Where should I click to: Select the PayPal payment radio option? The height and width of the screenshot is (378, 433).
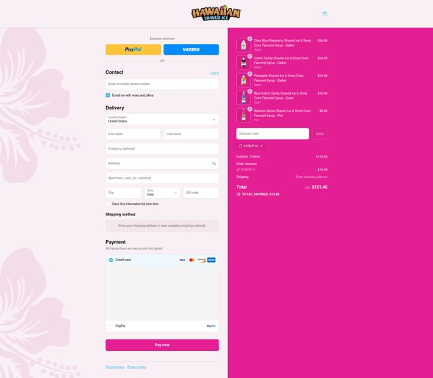pyautogui.click(x=111, y=326)
